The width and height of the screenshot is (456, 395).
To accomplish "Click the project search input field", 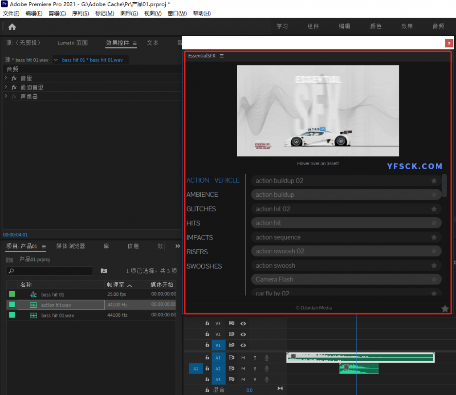I will click(x=49, y=271).
